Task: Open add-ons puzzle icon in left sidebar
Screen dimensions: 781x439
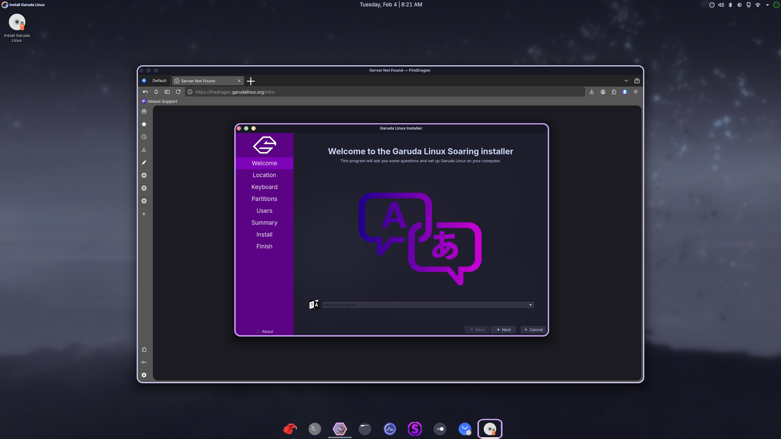Action: 144,349
